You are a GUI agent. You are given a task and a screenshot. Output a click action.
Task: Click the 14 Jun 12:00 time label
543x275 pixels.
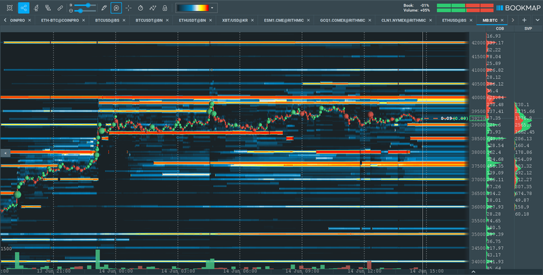(364, 271)
